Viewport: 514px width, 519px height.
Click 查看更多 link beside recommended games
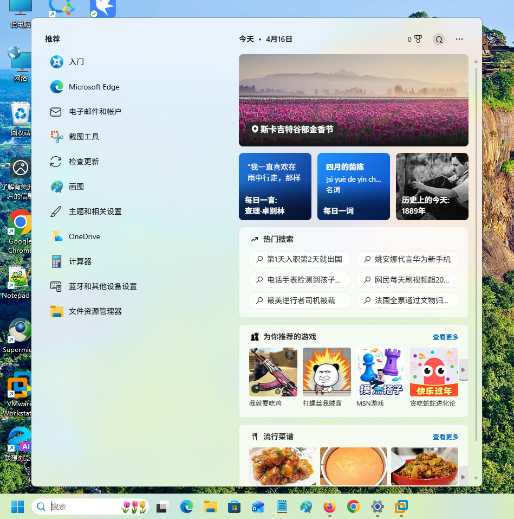pyautogui.click(x=445, y=337)
